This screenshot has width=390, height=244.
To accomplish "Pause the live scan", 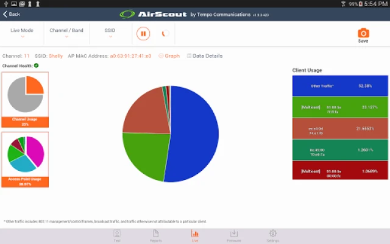I will pyautogui.click(x=144, y=34).
